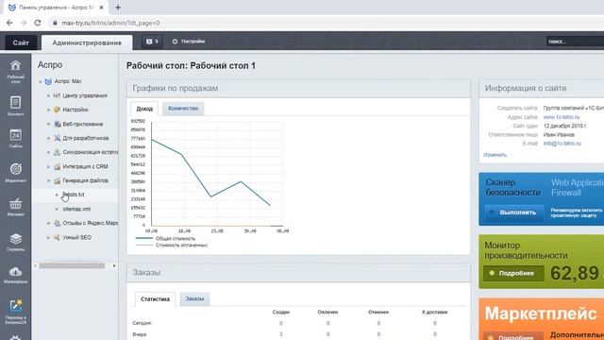Click the Синхронизация остатков icon
Image resolution: width=604 pixels, height=340 pixels.
click(57, 152)
